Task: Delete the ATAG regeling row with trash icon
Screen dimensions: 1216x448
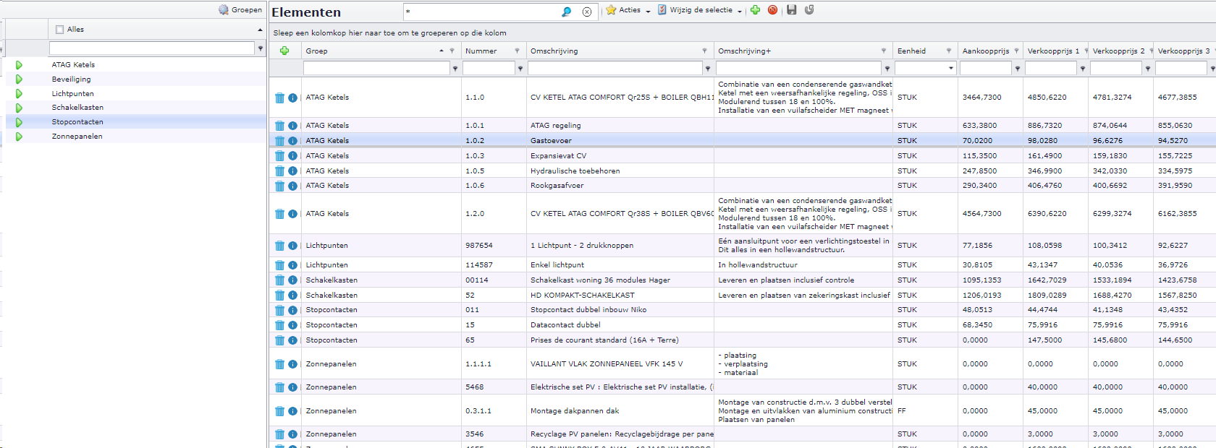Action: pyautogui.click(x=279, y=126)
